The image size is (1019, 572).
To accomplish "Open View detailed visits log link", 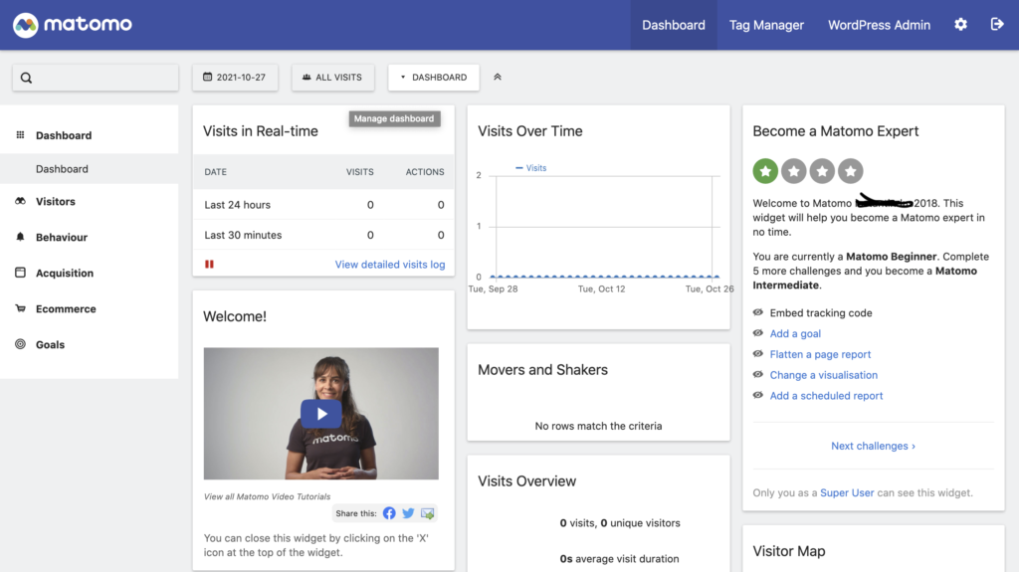I will pyautogui.click(x=390, y=265).
